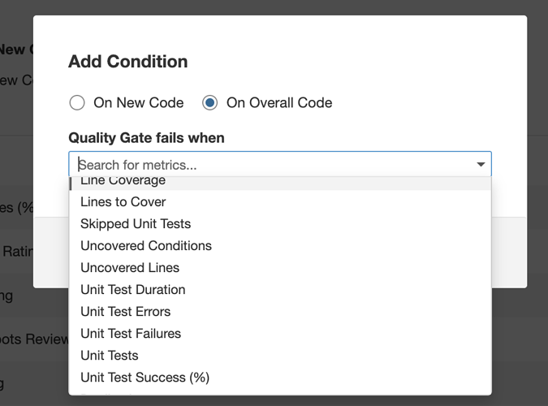548x406 pixels.
Task: Select Unit Tests from the dropdown
Action: [x=109, y=355]
